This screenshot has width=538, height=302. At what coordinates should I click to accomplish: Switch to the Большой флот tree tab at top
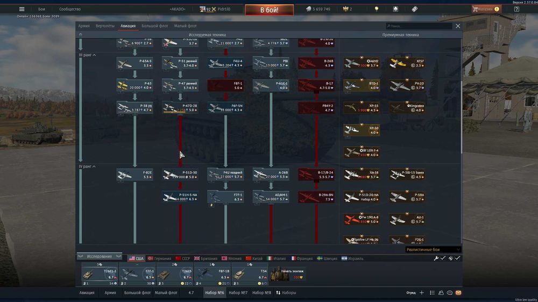[x=155, y=26]
